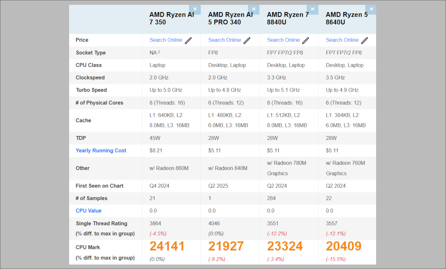The height and width of the screenshot is (269, 446).
Task: Open the CPU Value link
Action: click(x=88, y=210)
